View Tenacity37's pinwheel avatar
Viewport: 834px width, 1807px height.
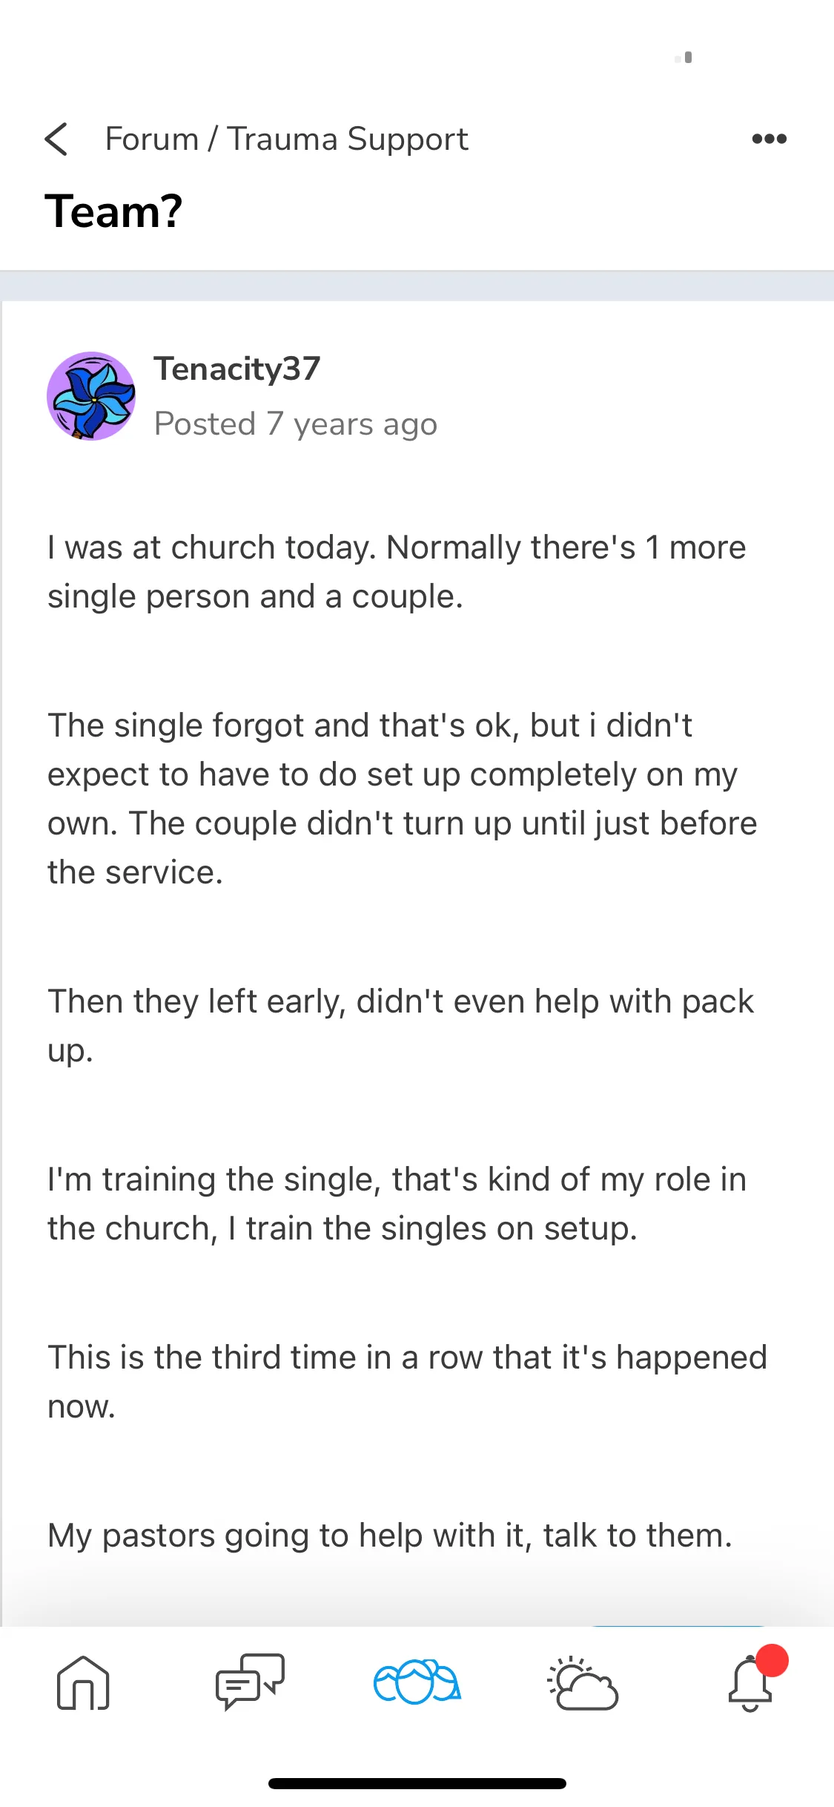tap(91, 396)
